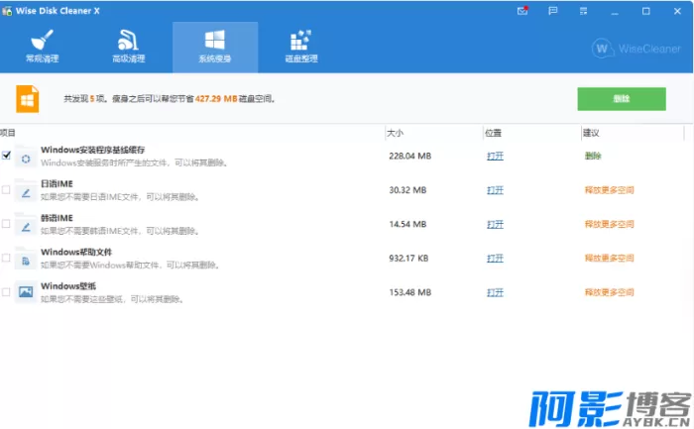Click 释放更多空间 suggestion for Windows壁纸
The width and height of the screenshot is (694, 429).
[609, 292]
